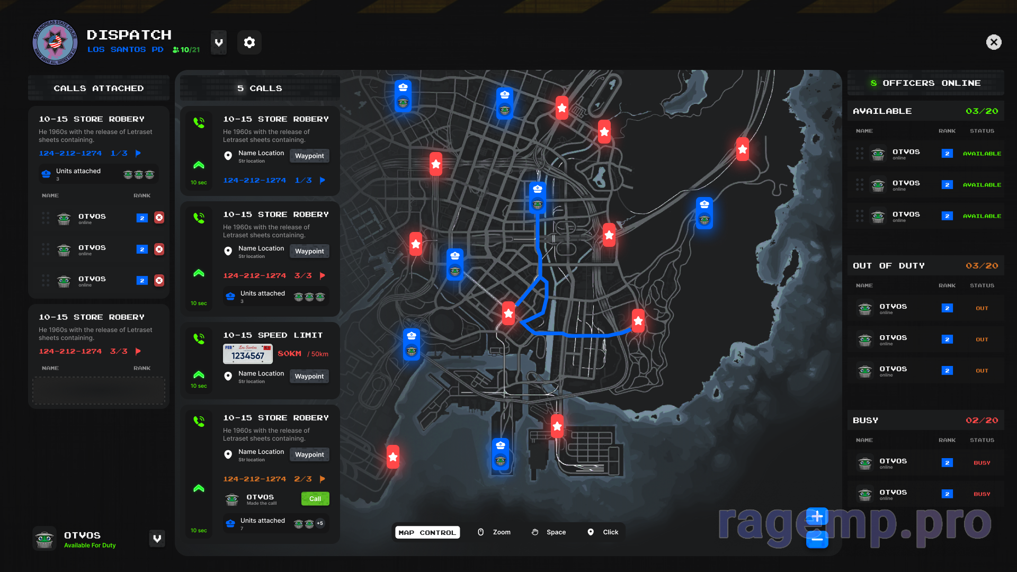Select the top-left police unit map marker
Viewport: 1017px width, 572px height.
click(x=403, y=95)
